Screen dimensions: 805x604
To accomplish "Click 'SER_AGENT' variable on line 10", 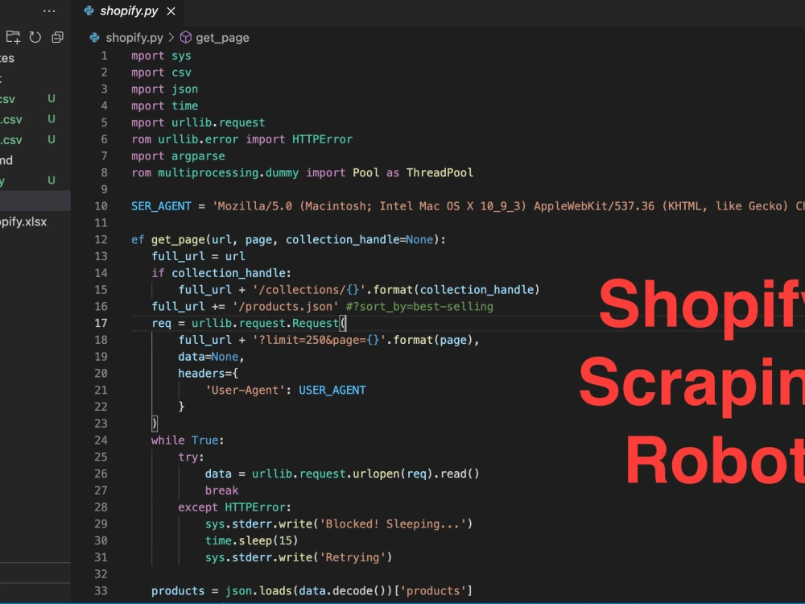I will pyautogui.click(x=161, y=206).
